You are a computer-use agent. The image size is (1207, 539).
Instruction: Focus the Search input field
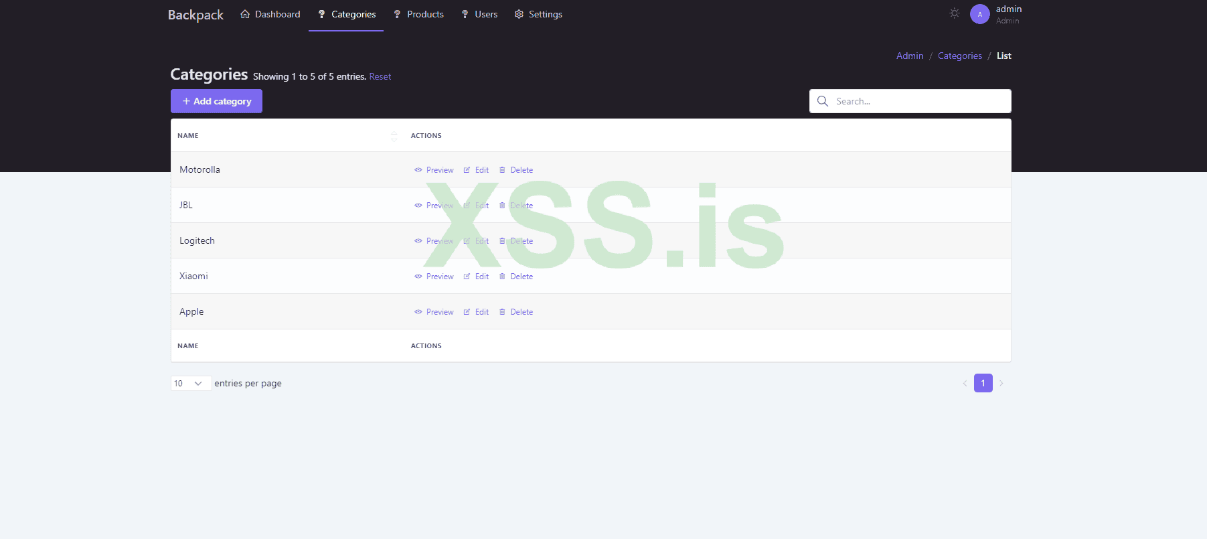click(x=910, y=101)
